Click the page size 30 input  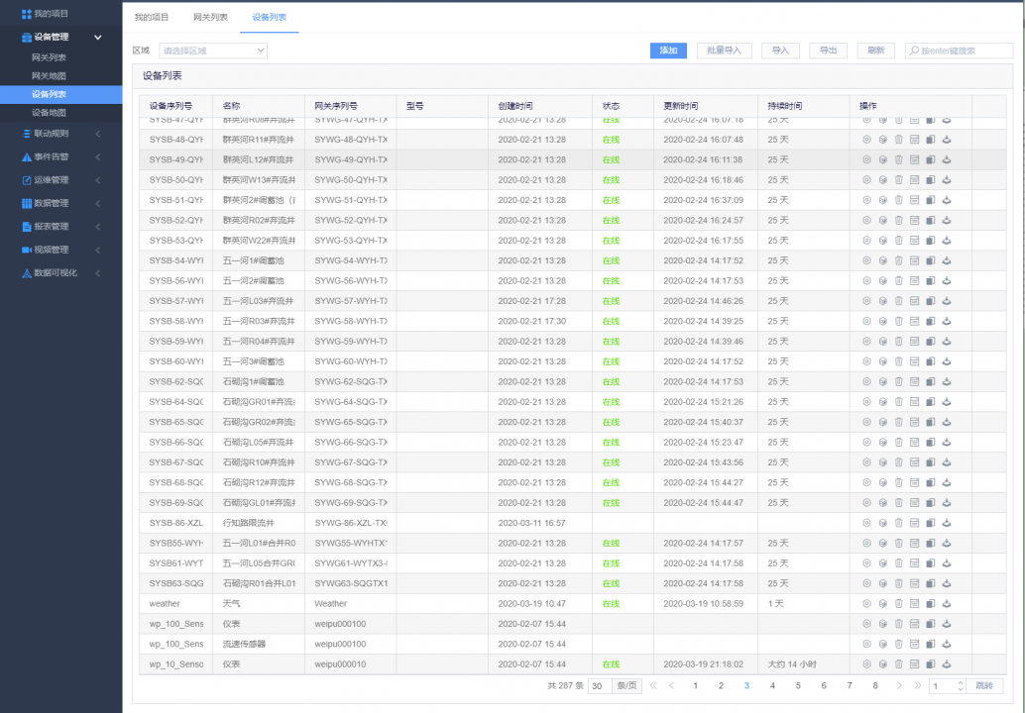[600, 685]
